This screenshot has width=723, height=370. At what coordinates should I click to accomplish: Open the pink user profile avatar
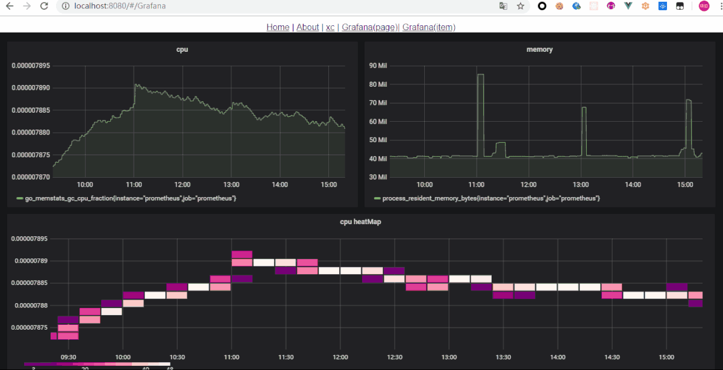coord(704,6)
